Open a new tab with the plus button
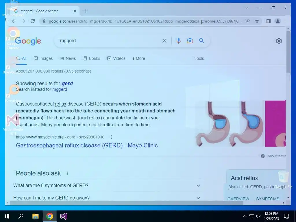 86,11
